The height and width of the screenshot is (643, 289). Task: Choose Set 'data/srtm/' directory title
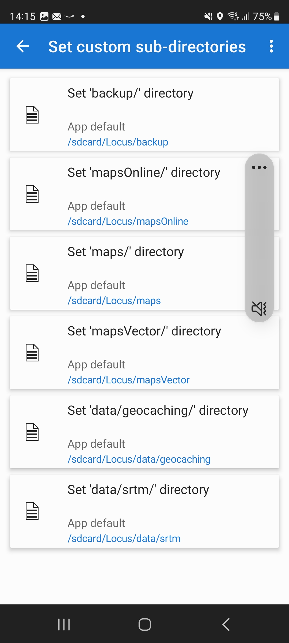click(x=138, y=490)
